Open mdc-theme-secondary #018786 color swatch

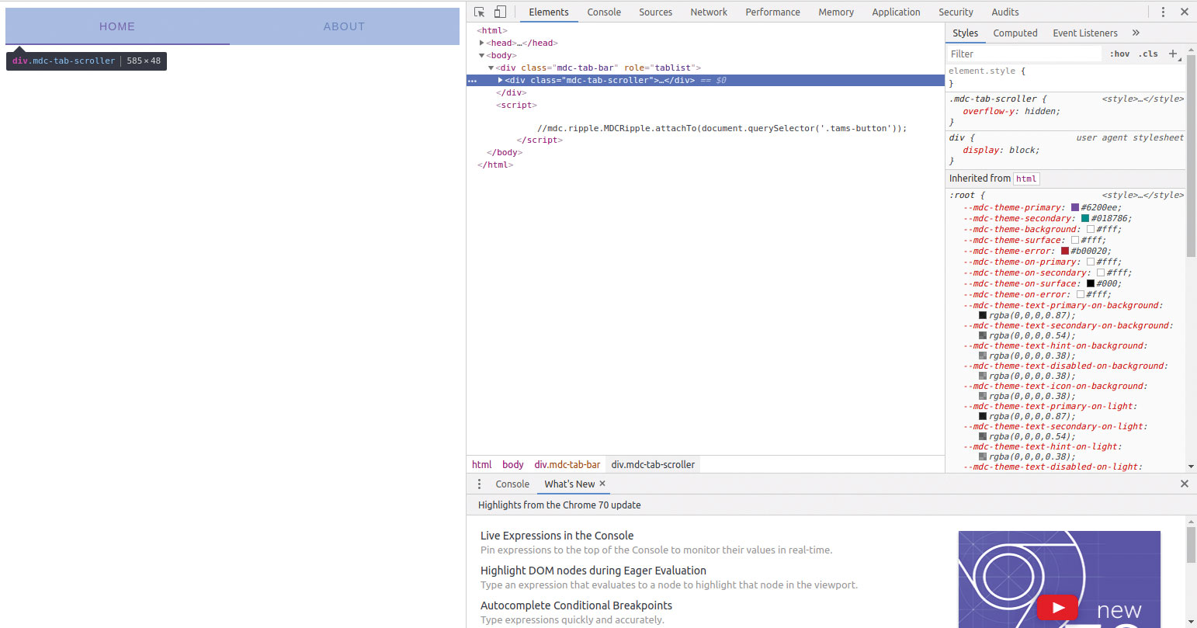coord(1085,218)
